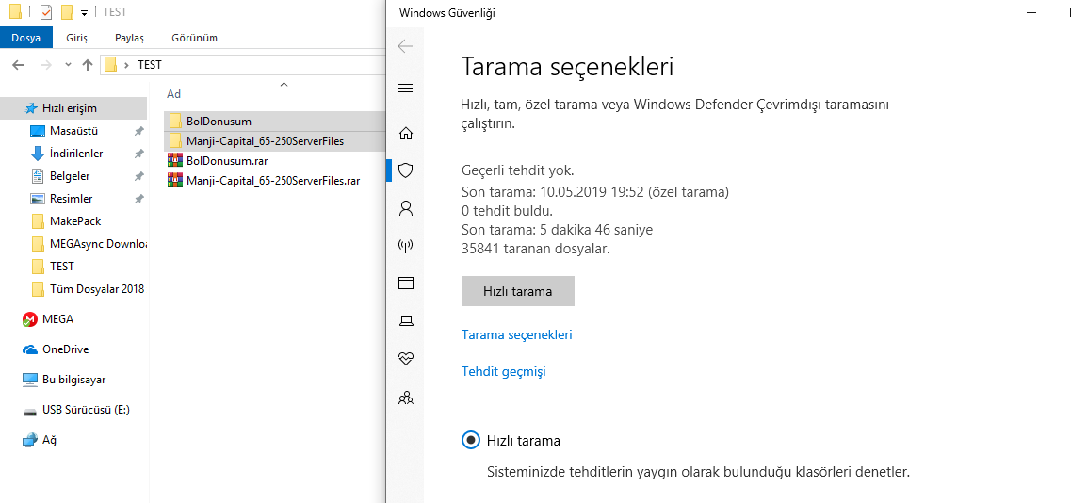Open TEST folder in navigation pane

62,266
